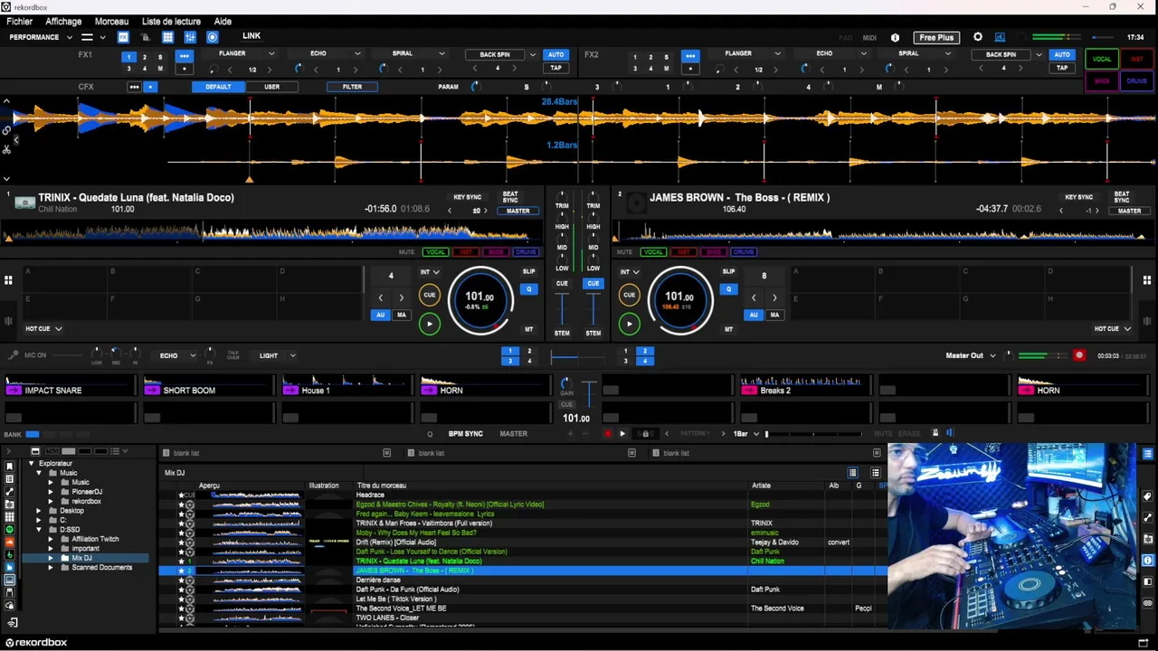Toggle deck 1 SLIP mode
The width and height of the screenshot is (1158, 651).
point(529,271)
